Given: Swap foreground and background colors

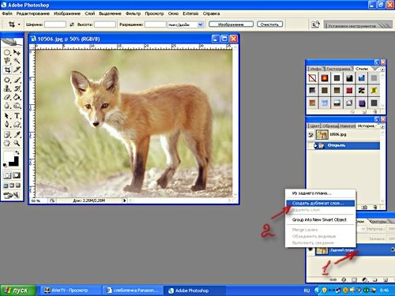Looking at the screenshot, I should [x=17, y=152].
